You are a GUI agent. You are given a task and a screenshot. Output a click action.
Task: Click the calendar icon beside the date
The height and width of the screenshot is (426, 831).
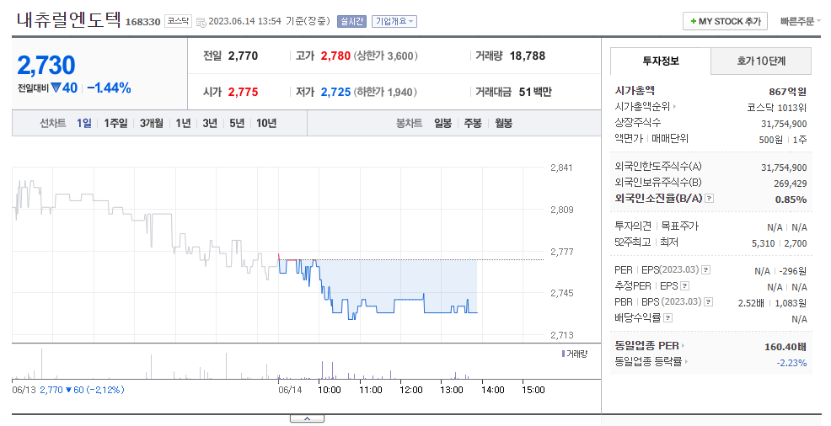tap(201, 22)
